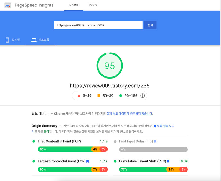Click the FCP 4% orange bar segment
This screenshot has width=221, height=181.
click(95, 149)
